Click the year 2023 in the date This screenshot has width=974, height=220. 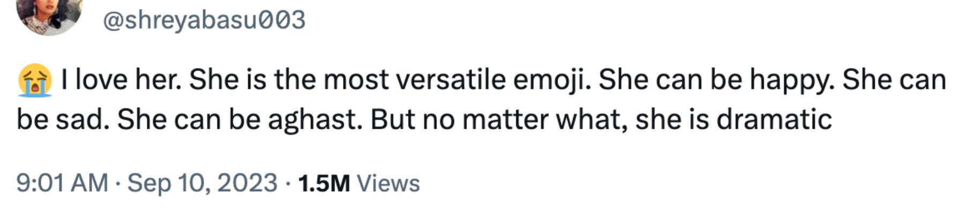click(247, 183)
